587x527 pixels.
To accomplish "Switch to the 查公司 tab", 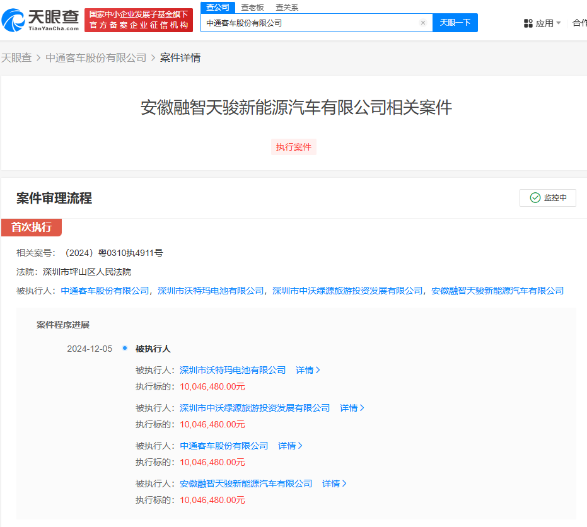I will pos(218,8).
